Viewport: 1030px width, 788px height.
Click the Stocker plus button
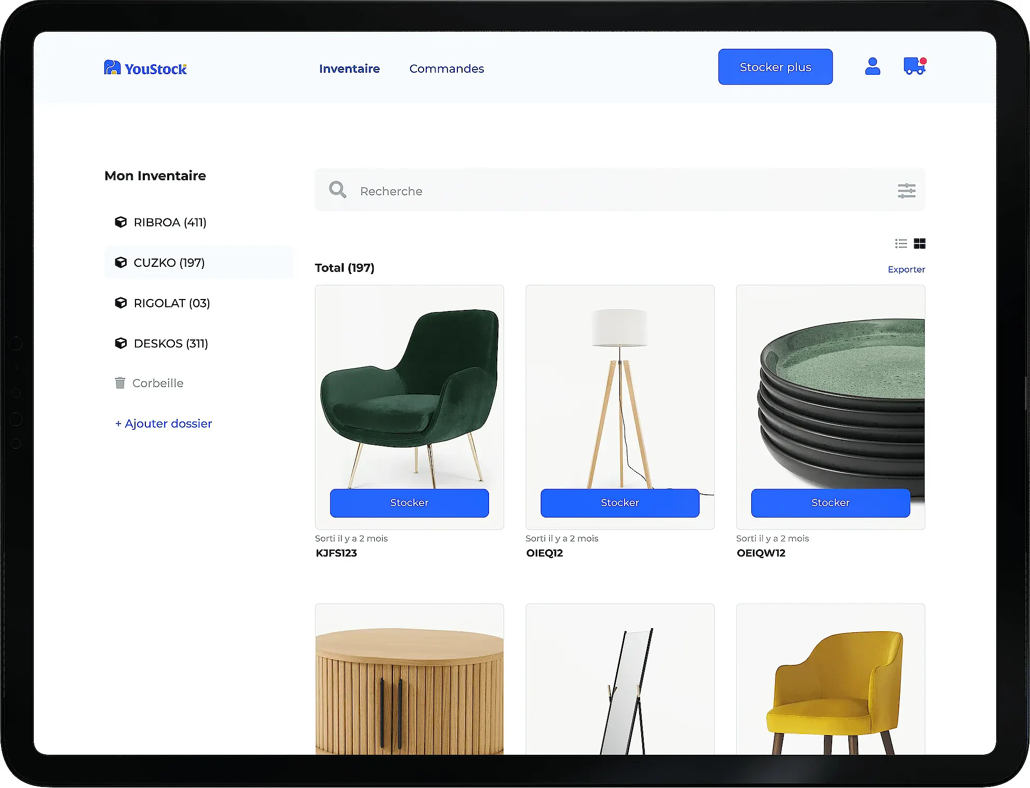[775, 66]
